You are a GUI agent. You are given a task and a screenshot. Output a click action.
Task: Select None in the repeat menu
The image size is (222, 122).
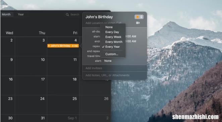coord(109,27)
